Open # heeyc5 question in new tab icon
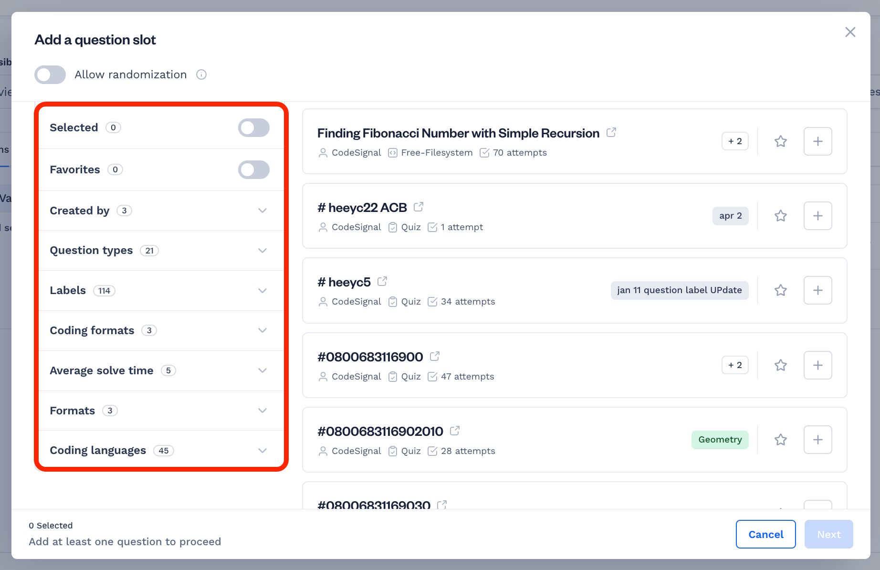The height and width of the screenshot is (570, 880). 382,282
